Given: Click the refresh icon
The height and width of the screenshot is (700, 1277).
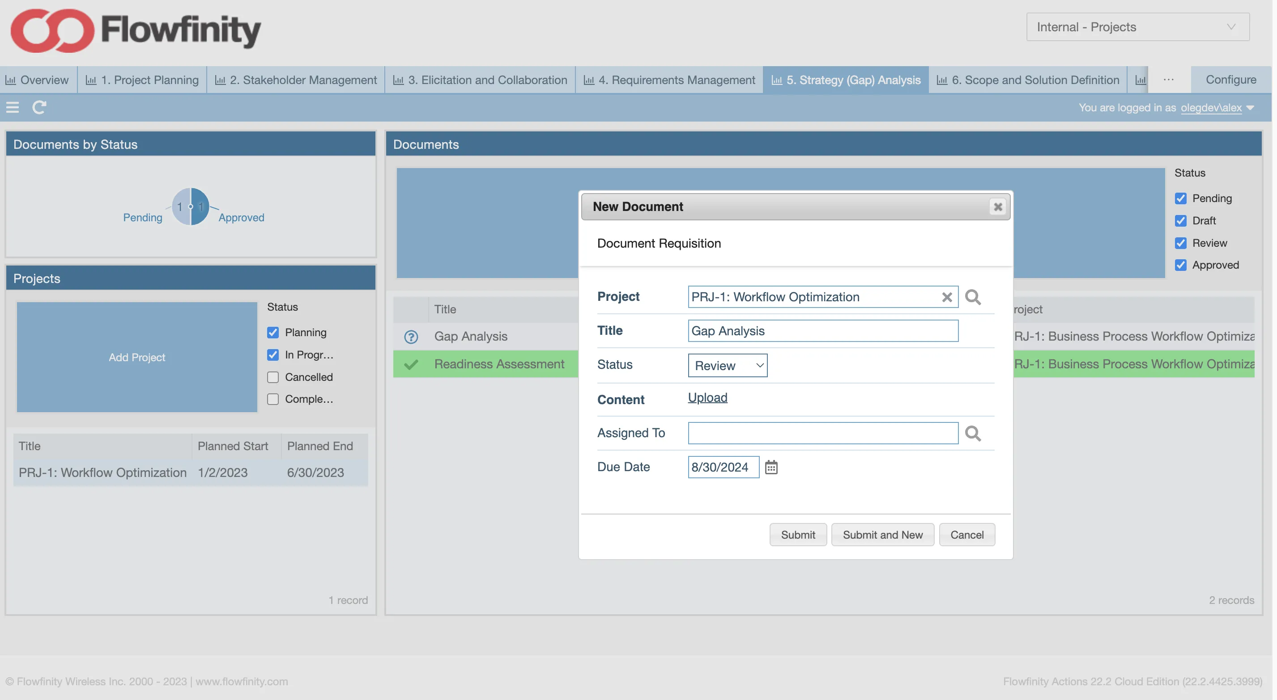Looking at the screenshot, I should coord(40,107).
